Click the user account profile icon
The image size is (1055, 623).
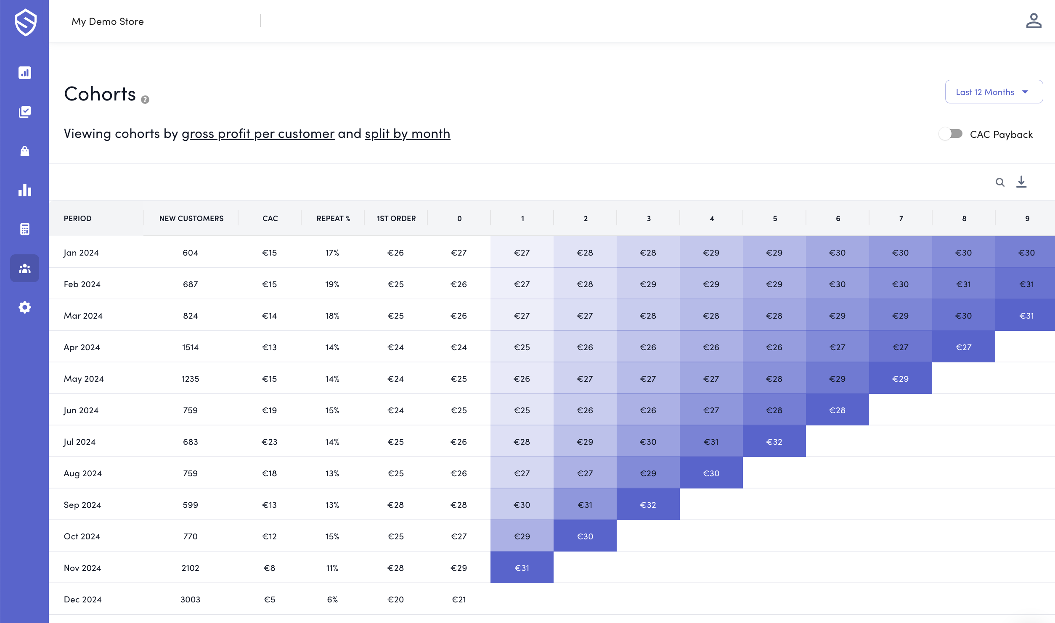[1033, 21]
